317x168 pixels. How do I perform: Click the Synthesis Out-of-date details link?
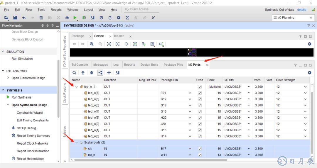[301, 10]
